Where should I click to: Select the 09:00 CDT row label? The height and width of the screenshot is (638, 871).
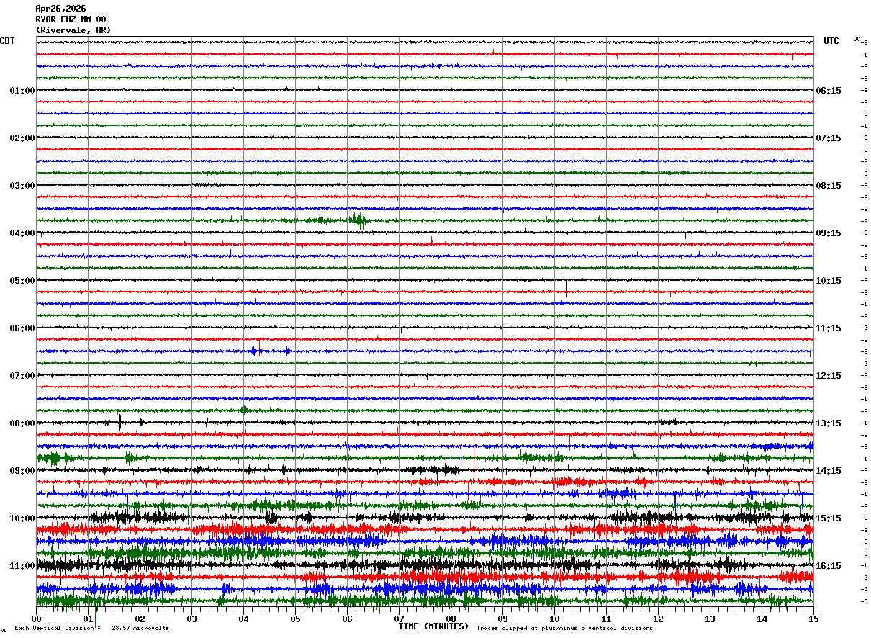[22, 471]
